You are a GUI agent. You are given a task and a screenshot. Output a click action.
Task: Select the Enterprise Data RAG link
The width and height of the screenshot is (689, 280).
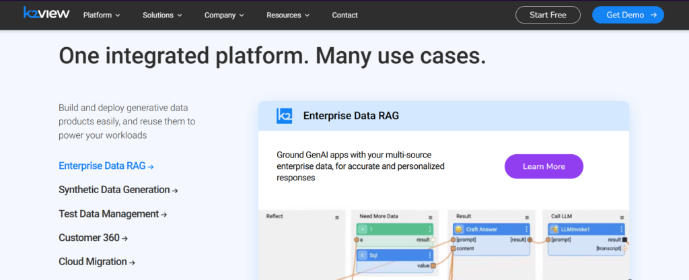pyautogui.click(x=106, y=166)
